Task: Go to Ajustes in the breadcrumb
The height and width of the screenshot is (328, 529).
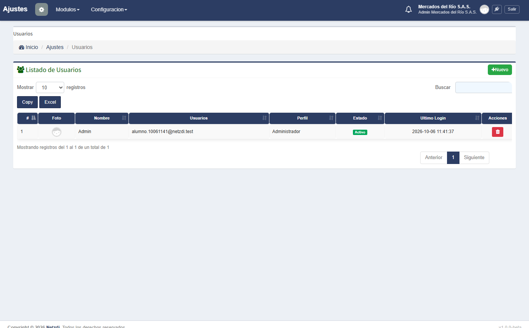Action: click(x=55, y=48)
